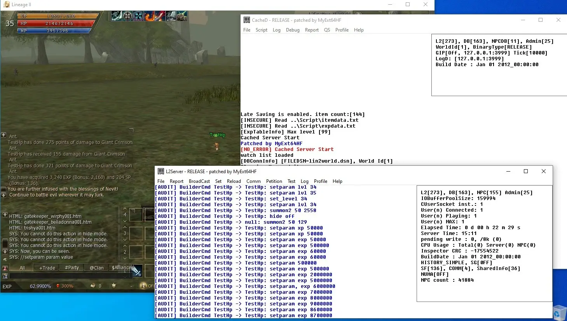Click the red [NO_ERROR] Cached Server Start line
This screenshot has width=567, height=321.
pos(287,149)
